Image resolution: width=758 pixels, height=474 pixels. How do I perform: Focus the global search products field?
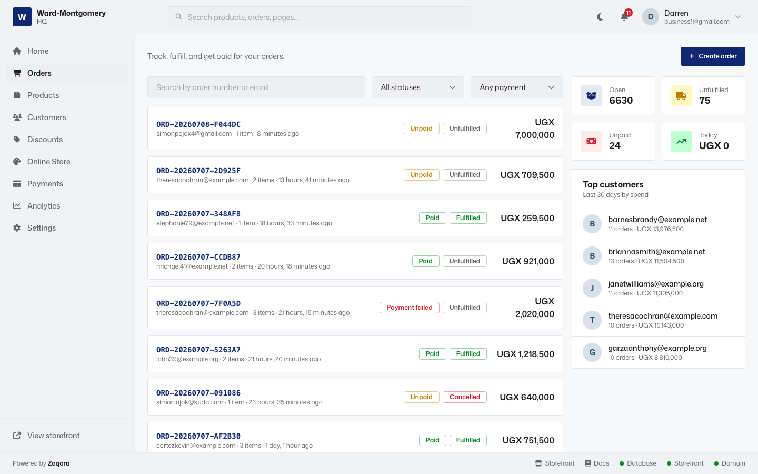(x=320, y=17)
